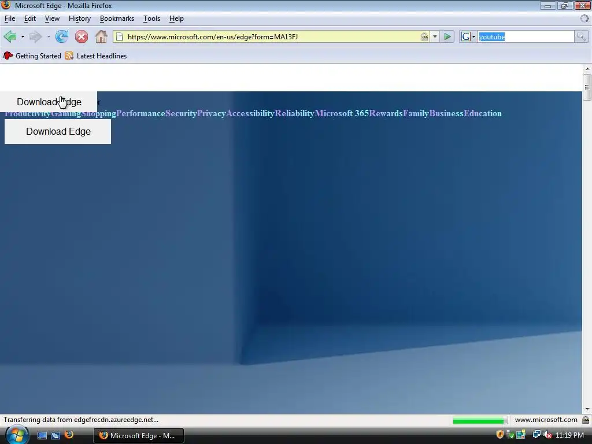Click Switch between windows quick launch icon
592x444 pixels.
55,435
